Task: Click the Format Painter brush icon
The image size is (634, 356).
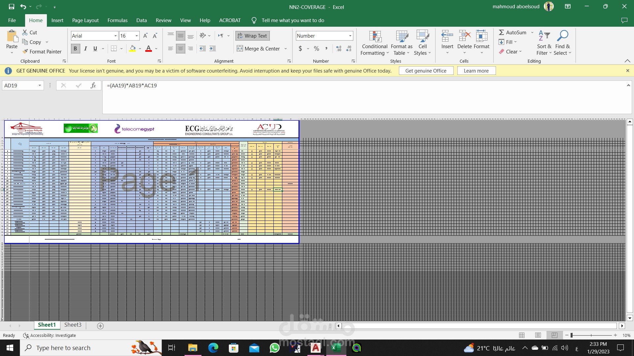Action: [25, 51]
